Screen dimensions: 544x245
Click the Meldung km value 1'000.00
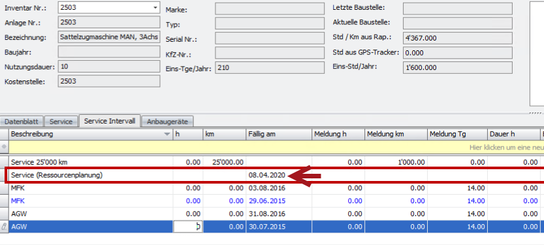point(411,162)
